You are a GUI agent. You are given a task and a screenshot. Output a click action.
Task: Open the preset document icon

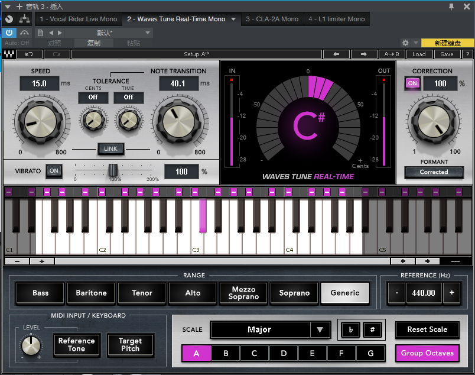(x=40, y=33)
